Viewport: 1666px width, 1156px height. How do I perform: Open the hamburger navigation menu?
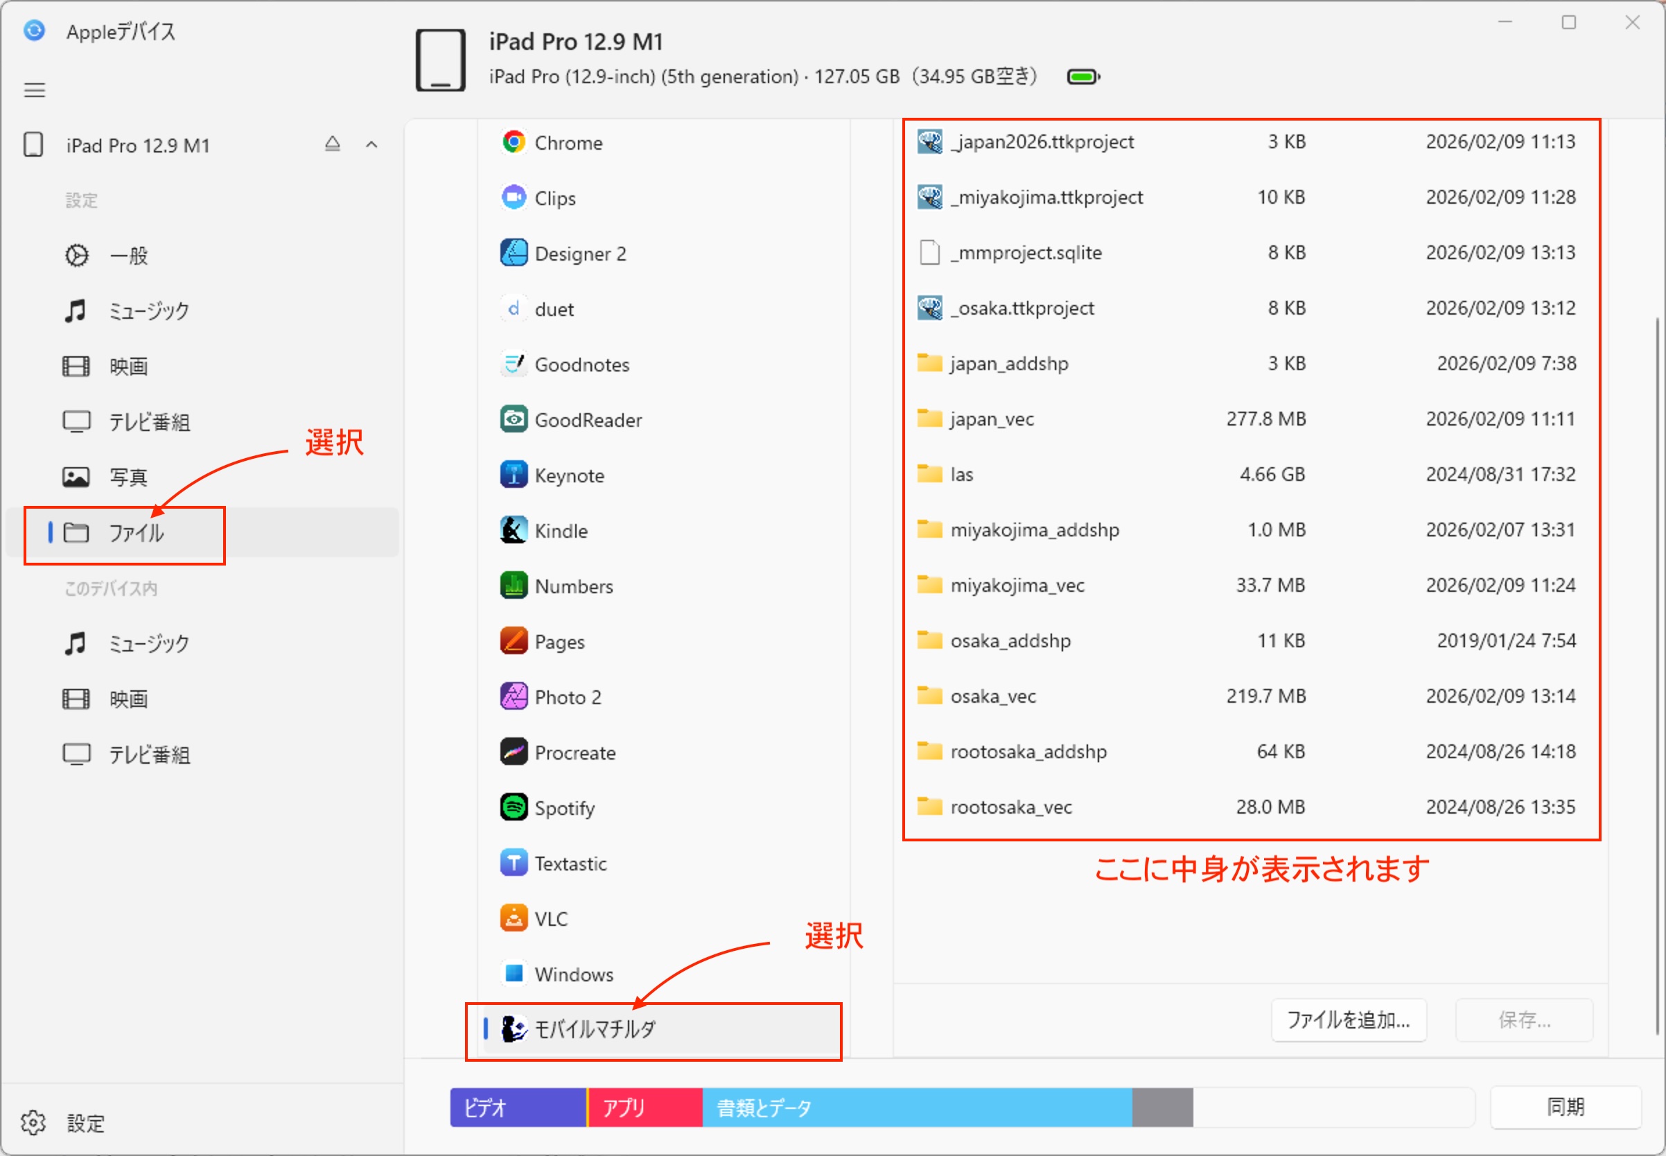(35, 91)
